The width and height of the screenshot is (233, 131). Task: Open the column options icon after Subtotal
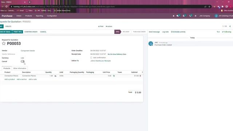coord(142,72)
